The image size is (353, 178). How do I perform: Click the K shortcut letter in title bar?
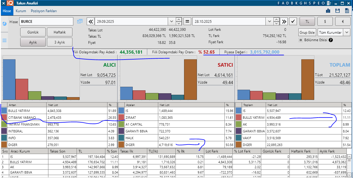(x=297, y=3)
